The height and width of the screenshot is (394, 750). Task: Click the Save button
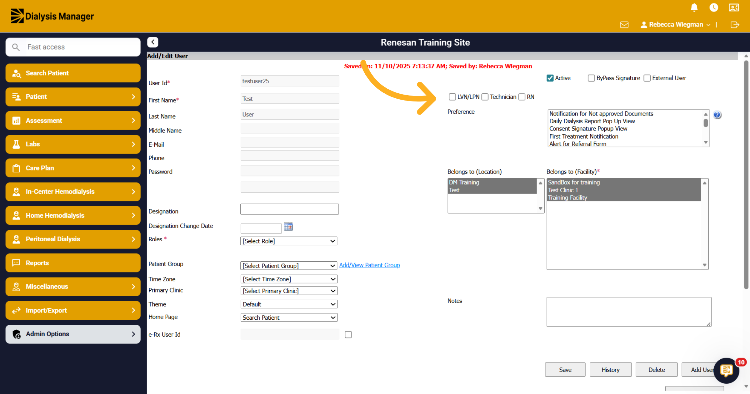[565, 370]
